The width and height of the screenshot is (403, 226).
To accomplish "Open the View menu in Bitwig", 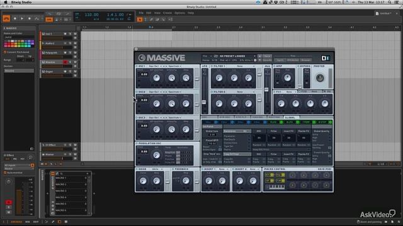I will click(x=157, y=13).
